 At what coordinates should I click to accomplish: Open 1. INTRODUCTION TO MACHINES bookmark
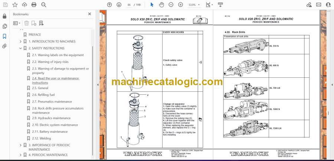tap(52, 41)
